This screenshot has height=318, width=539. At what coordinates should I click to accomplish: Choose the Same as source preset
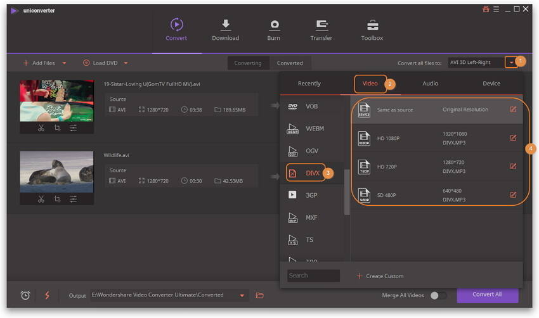click(436, 110)
